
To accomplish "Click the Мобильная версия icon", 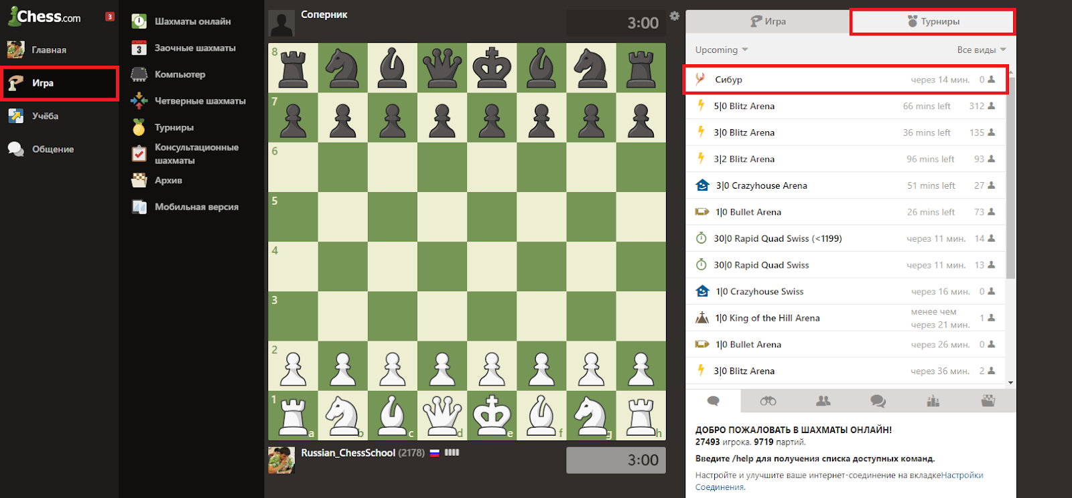I will coord(139,207).
